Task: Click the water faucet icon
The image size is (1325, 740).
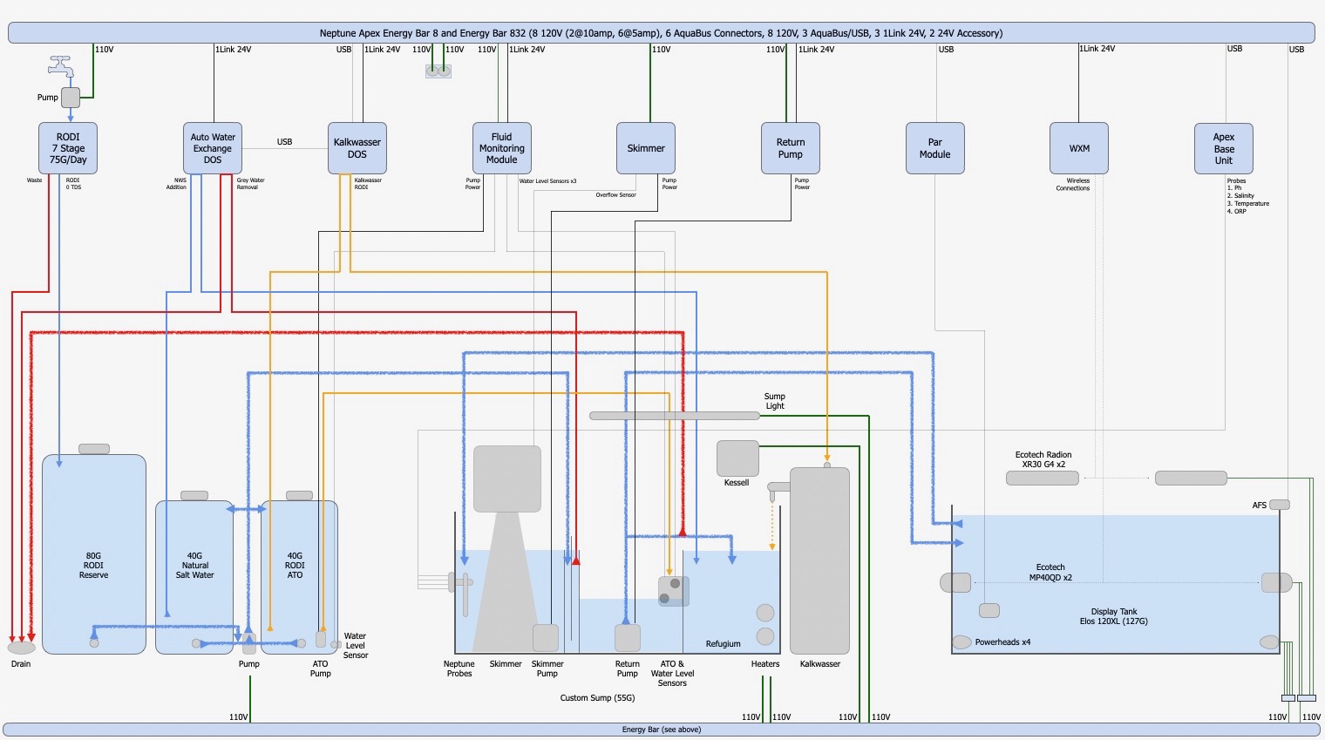Action: pyautogui.click(x=61, y=66)
